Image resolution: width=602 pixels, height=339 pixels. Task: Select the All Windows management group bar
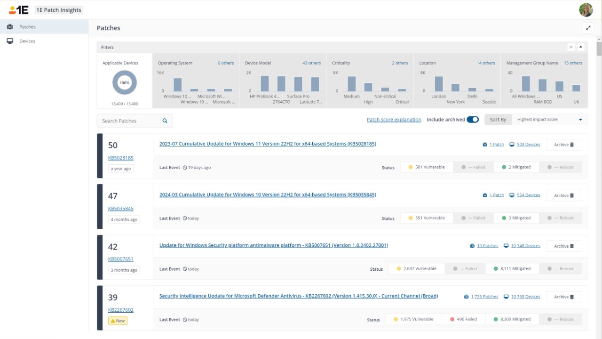click(x=526, y=84)
